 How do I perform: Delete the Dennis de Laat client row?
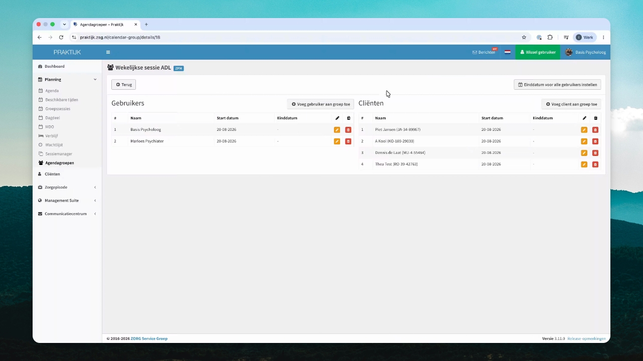tap(595, 153)
